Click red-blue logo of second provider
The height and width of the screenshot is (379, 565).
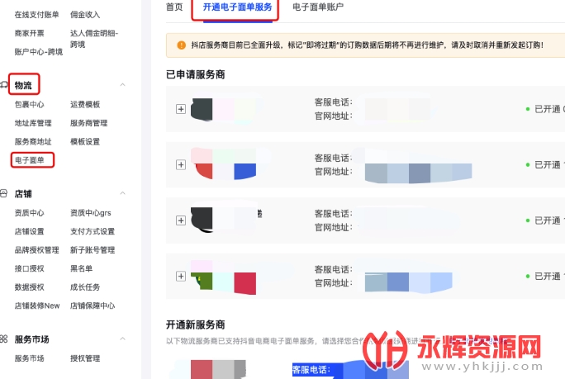[x=223, y=164]
